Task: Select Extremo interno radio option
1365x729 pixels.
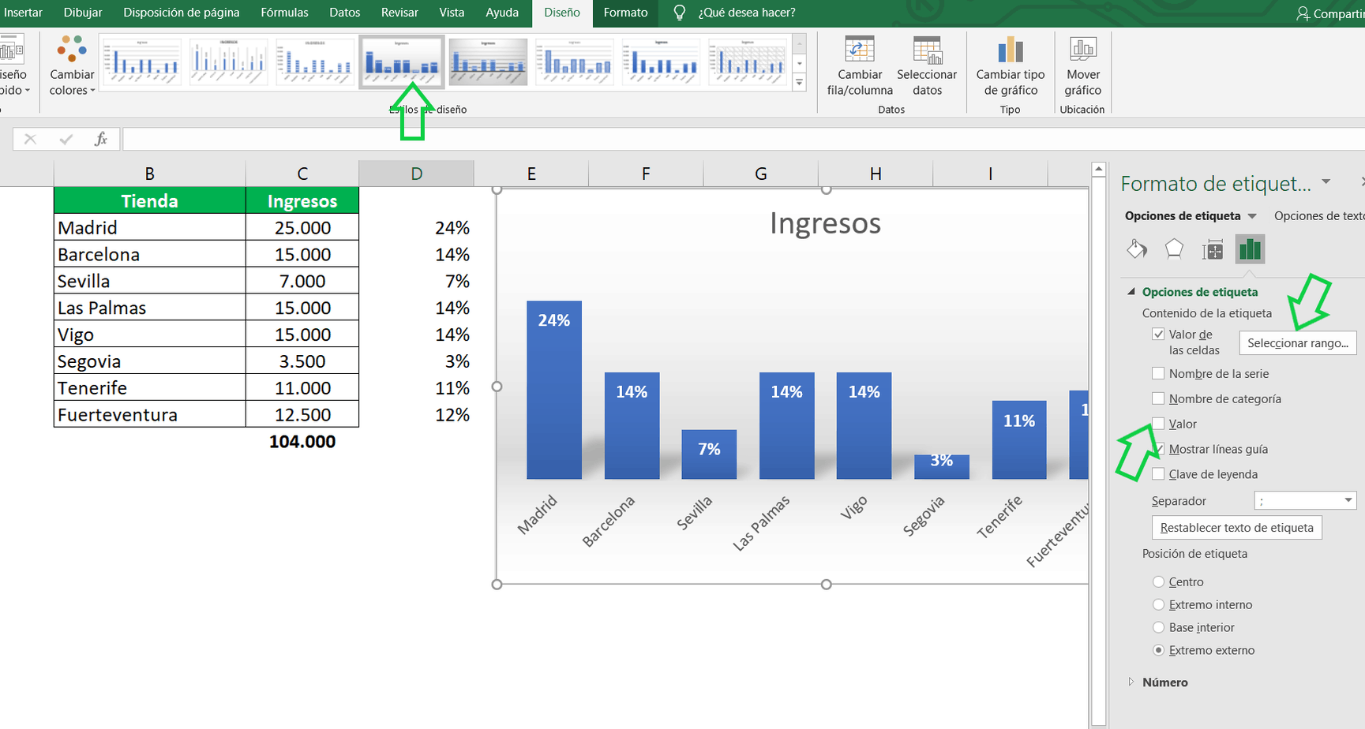Action: click(1158, 604)
